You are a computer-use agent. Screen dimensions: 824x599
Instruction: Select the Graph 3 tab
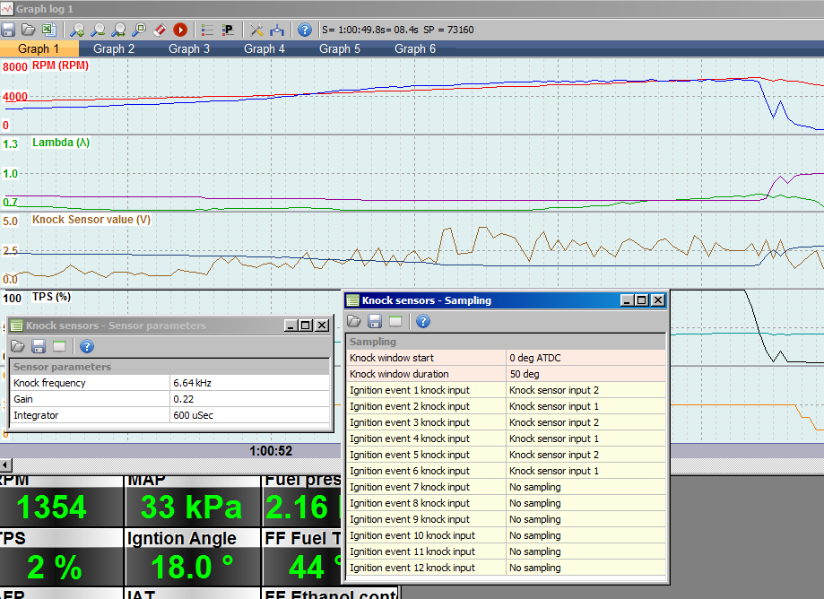click(x=189, y=48)
